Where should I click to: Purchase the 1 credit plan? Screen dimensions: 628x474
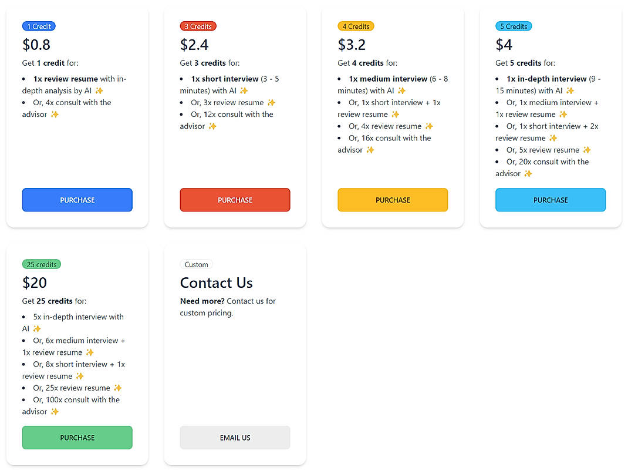click(77, 200)
